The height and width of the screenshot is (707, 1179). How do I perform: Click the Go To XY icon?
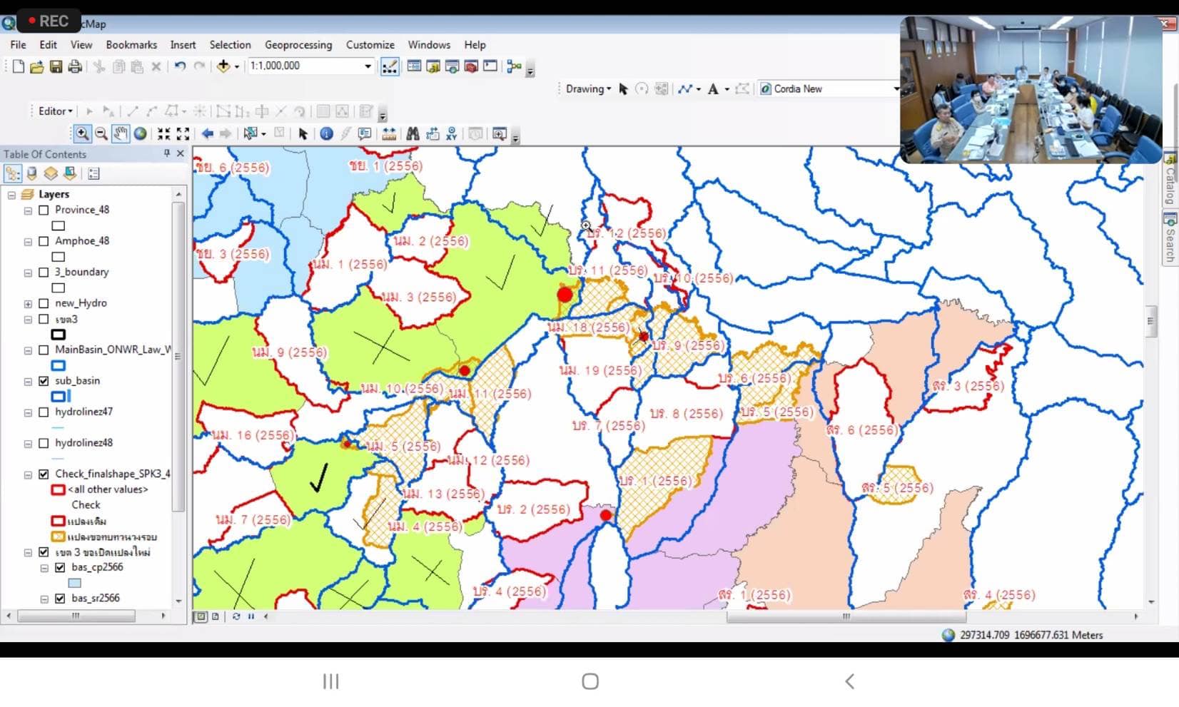[x=451, y=134]
